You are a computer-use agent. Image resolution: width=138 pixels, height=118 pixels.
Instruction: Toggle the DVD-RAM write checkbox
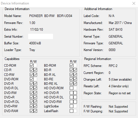click(x=35, y=111)
